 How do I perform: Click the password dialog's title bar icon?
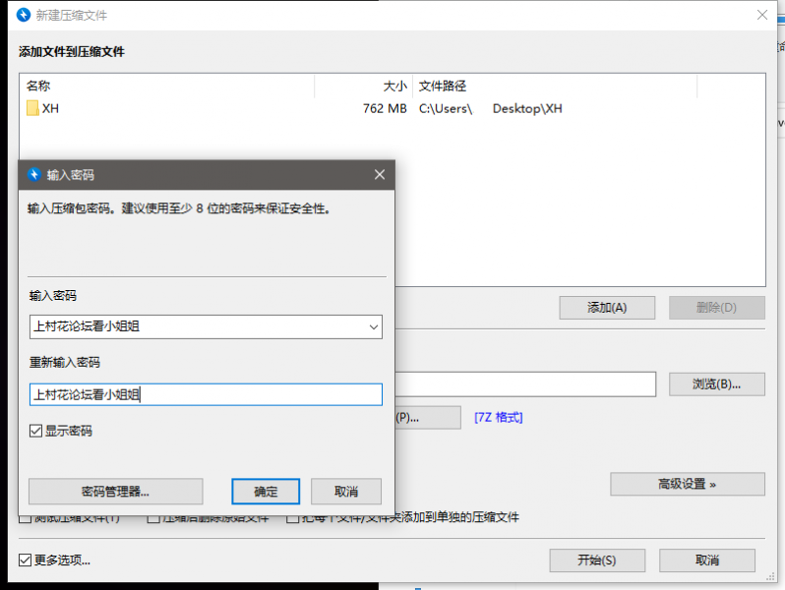(x=34, y=175)
